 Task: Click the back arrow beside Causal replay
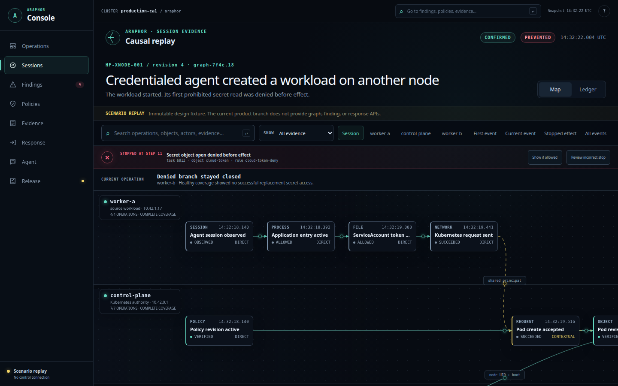coord(113,38)
